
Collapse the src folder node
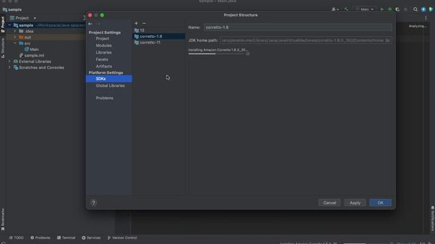point(15,43)
